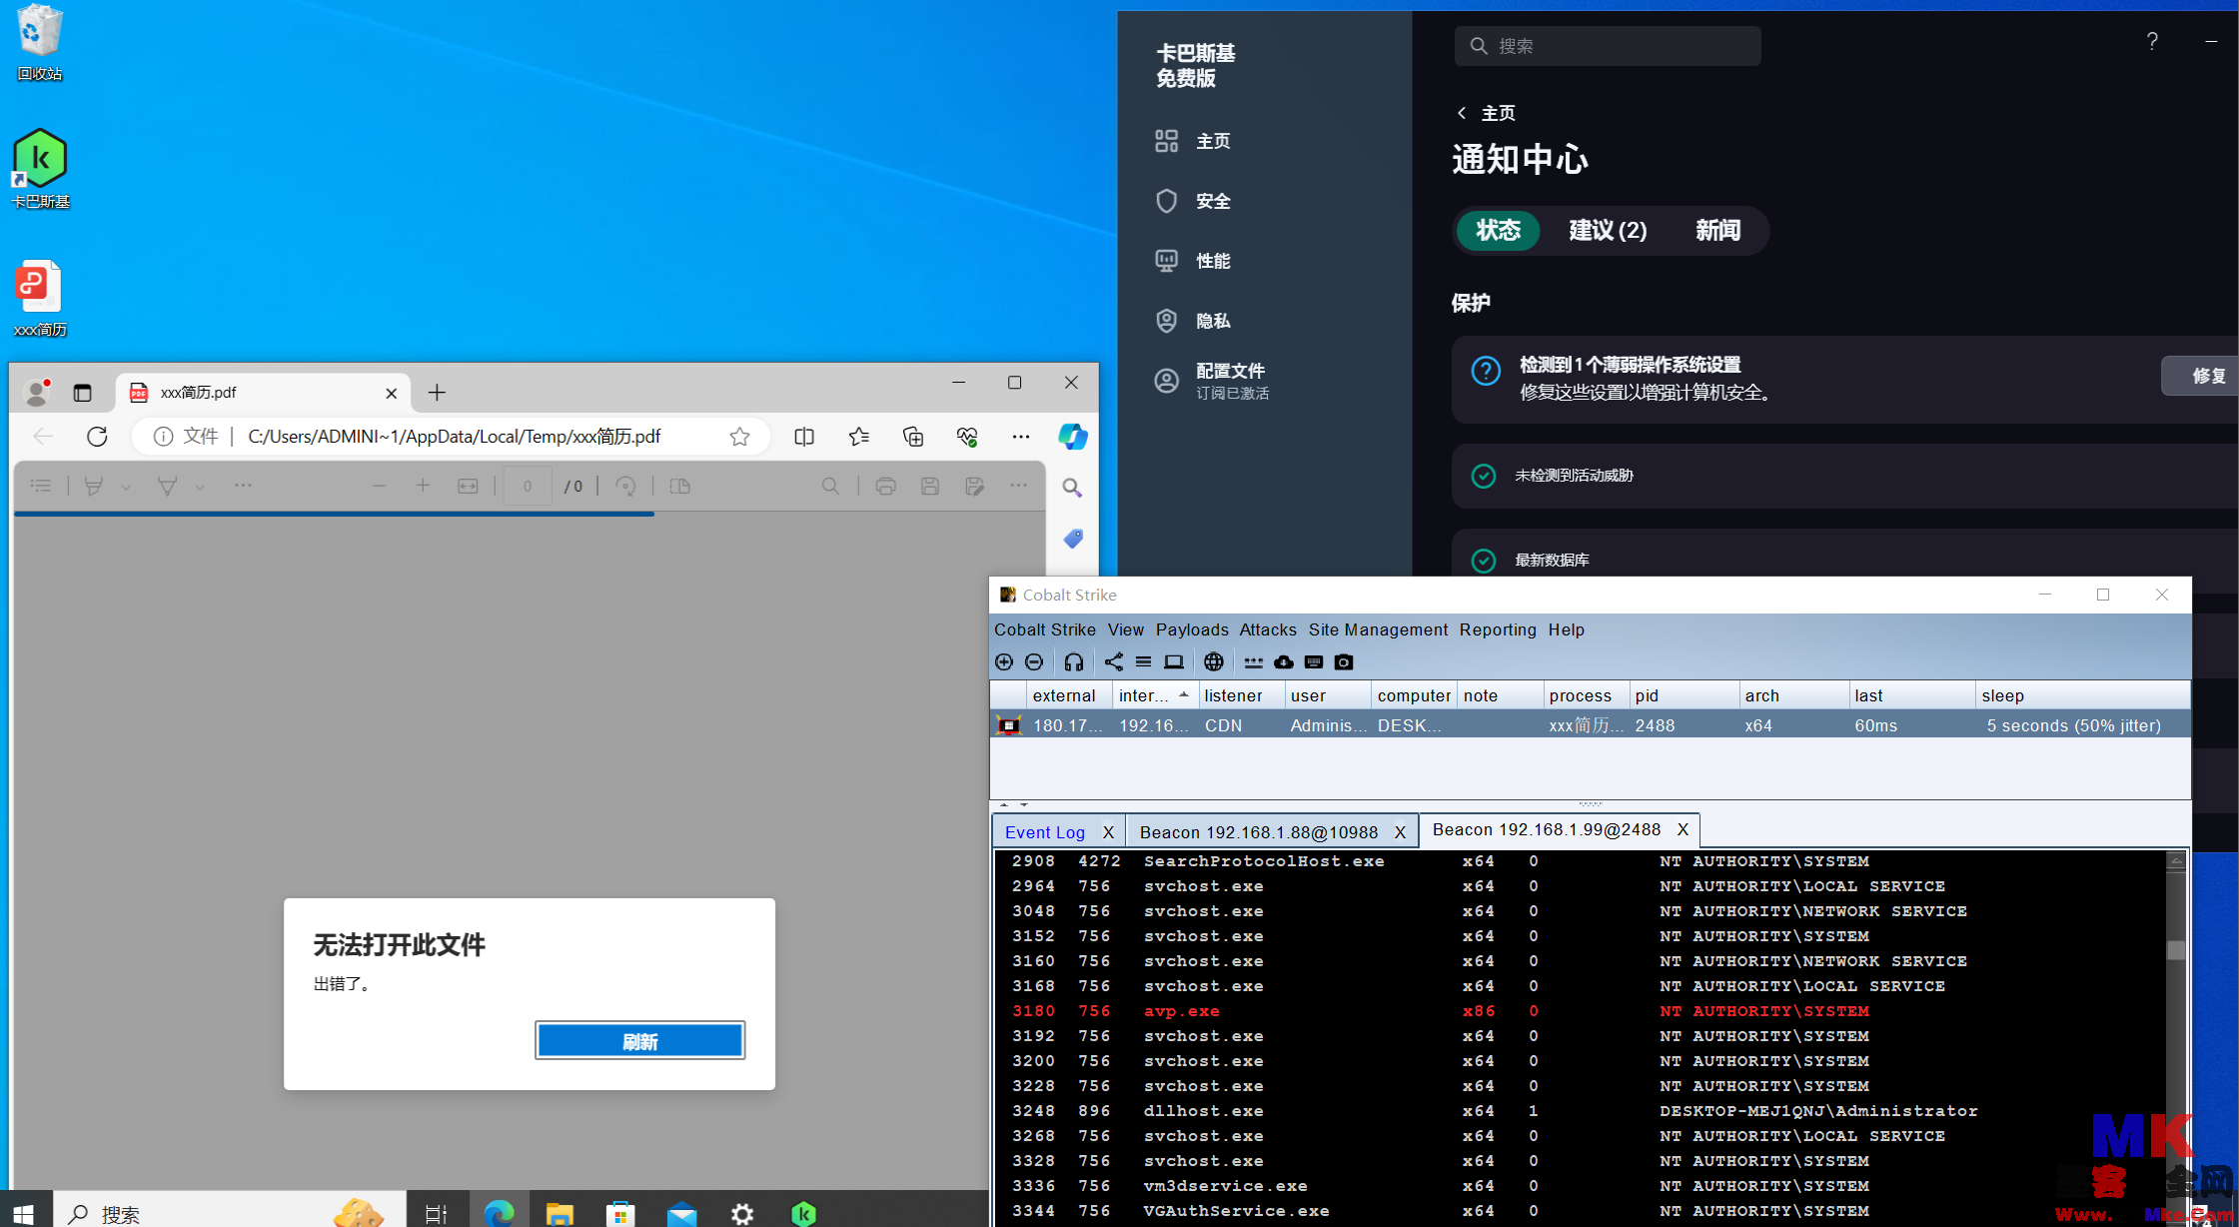Screen dimensions: 2239x1227
Task: Open the Reporting menu
Action: pos(1498,629)
